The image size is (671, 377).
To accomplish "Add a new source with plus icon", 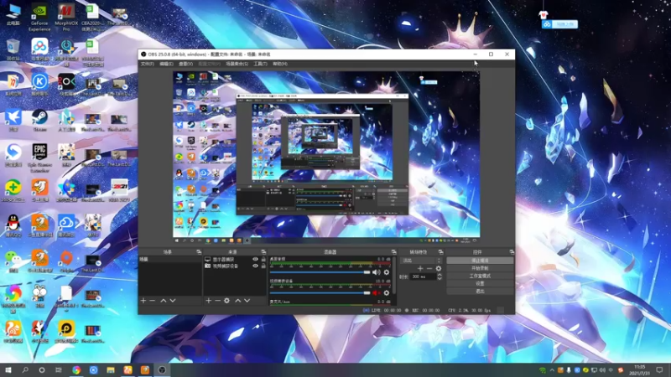I will pyautogui.click(x=208, y=301).
